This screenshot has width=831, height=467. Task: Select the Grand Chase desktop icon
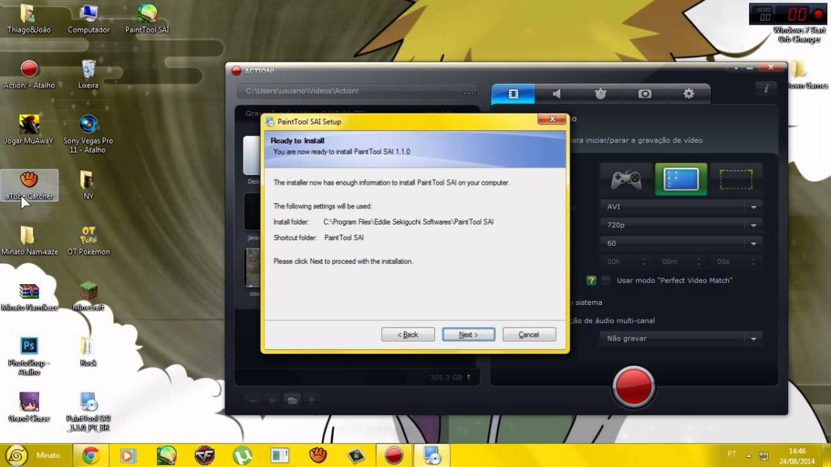click(29, 407)
